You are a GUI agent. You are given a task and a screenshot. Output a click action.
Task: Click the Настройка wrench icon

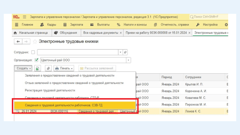pos(198,25)
